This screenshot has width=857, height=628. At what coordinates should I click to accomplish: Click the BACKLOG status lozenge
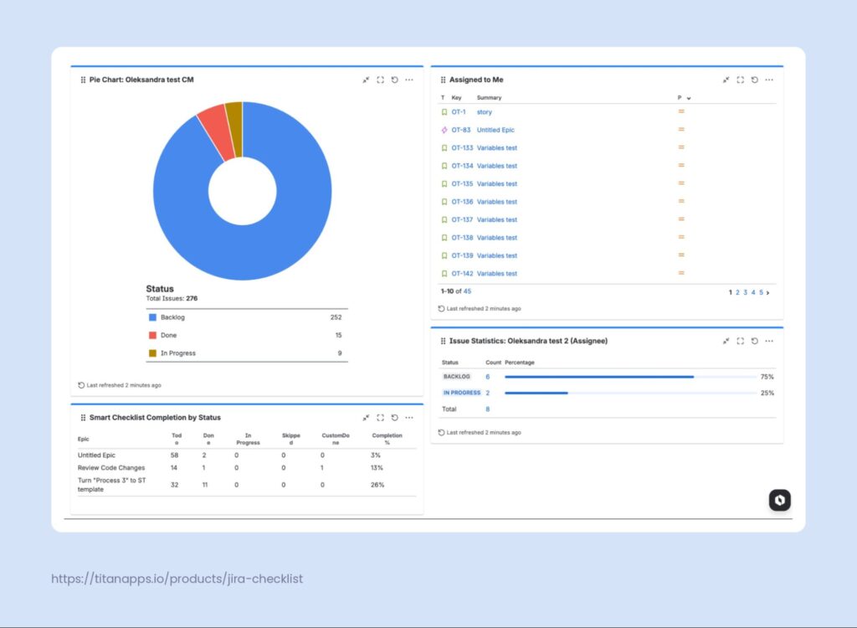click(x=456, y=377)
